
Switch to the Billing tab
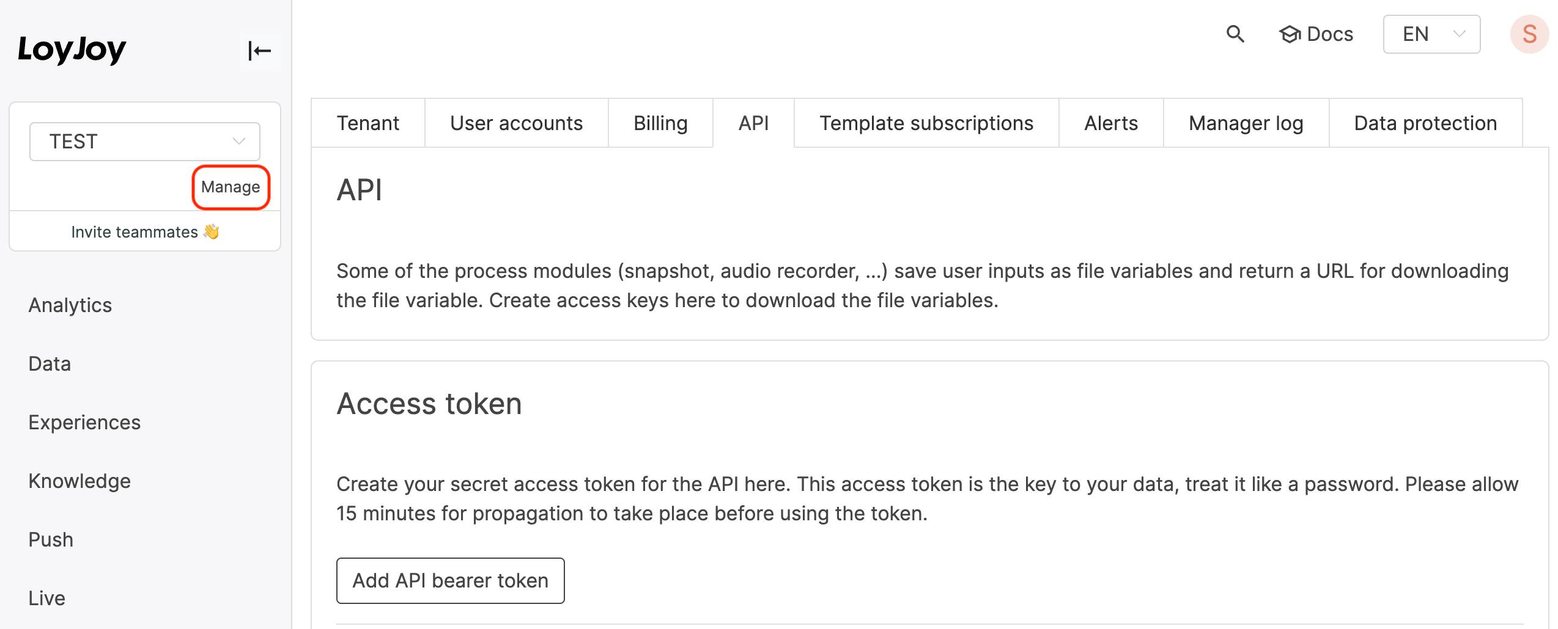(660, 123)
